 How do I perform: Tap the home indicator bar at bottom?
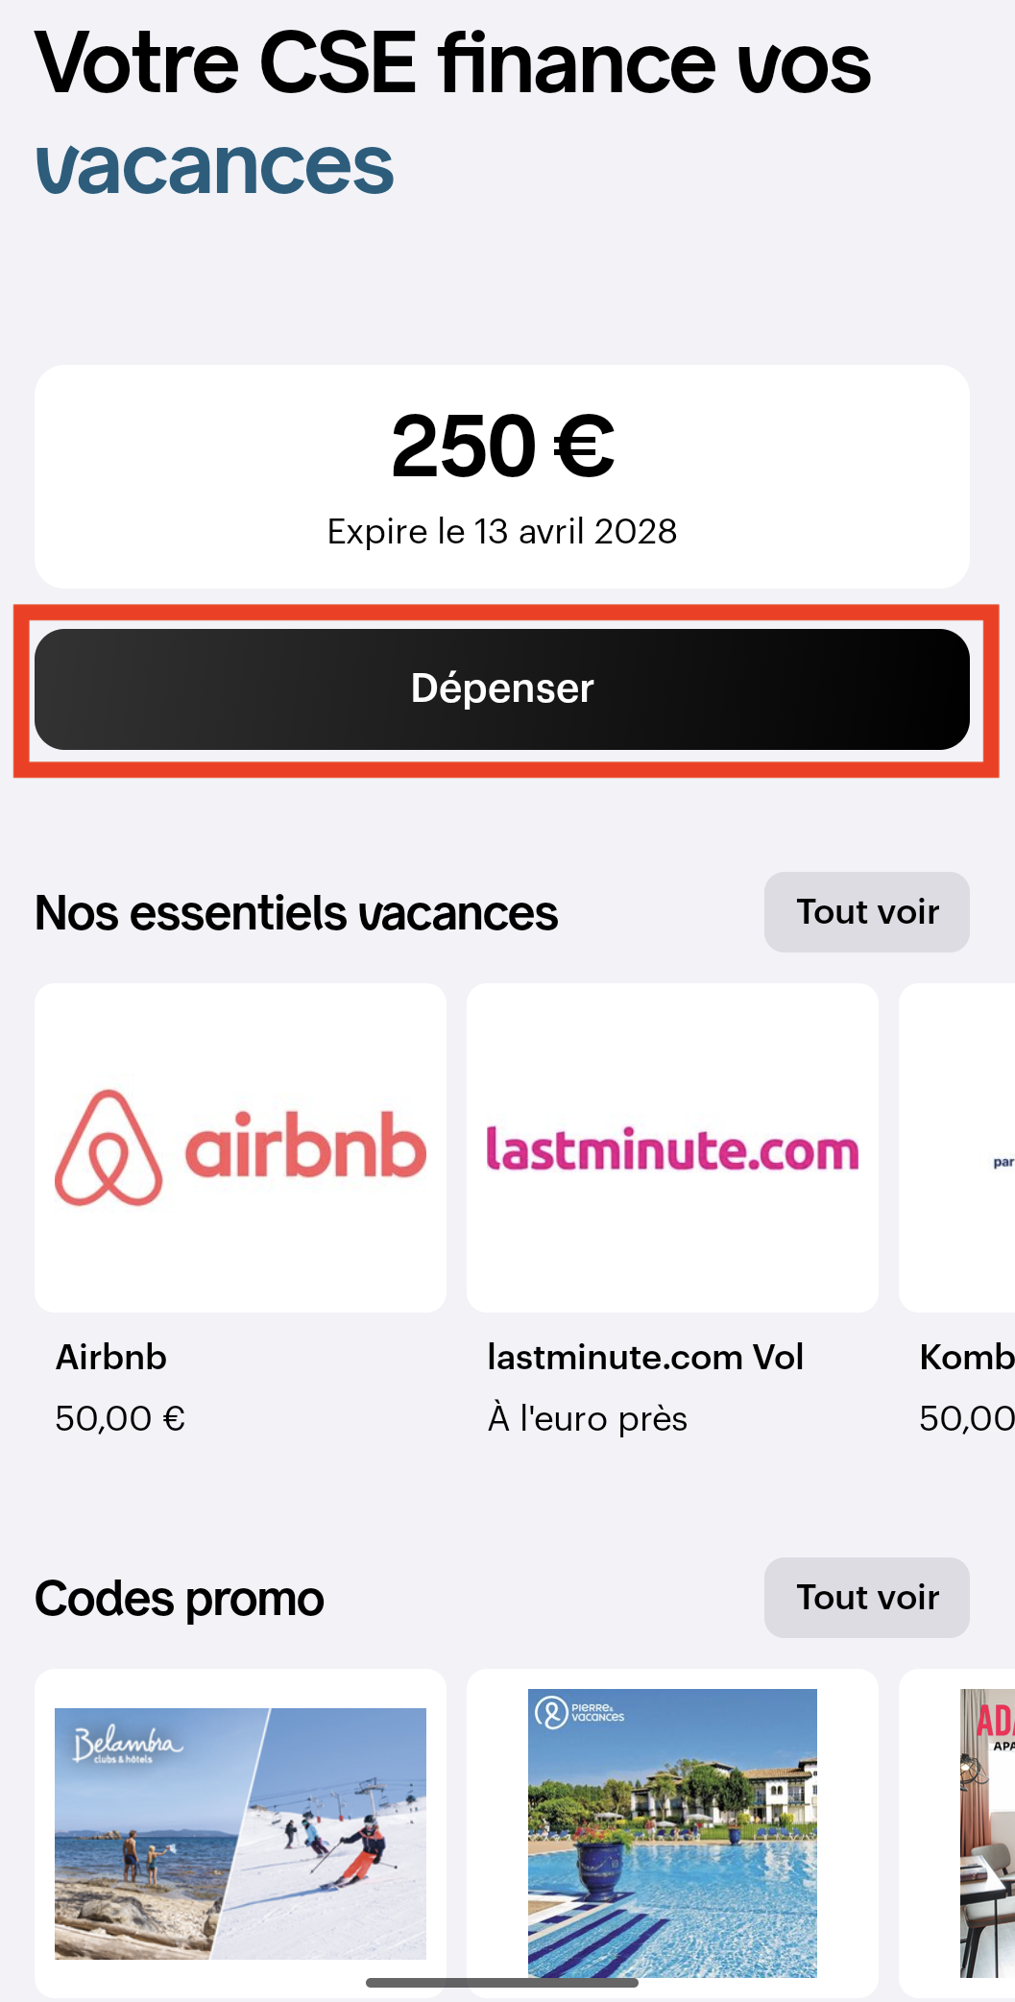coord(501,1982)
